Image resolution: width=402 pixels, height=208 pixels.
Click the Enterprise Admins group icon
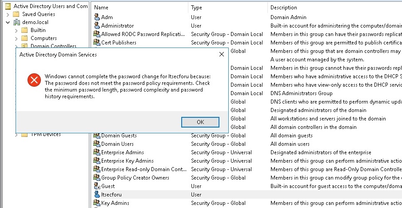(97, 152)
